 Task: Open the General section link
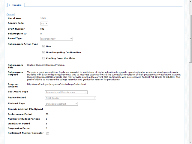(x=11, y=14)
